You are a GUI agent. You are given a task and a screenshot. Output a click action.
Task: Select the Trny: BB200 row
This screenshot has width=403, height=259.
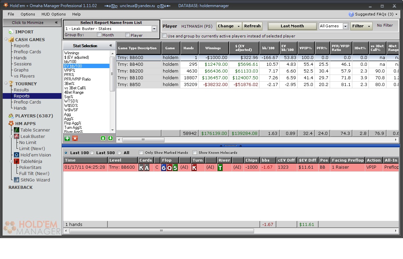tap(257, 71)
